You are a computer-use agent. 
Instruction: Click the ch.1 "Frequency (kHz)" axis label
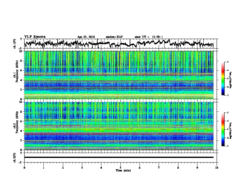(17, 71)
